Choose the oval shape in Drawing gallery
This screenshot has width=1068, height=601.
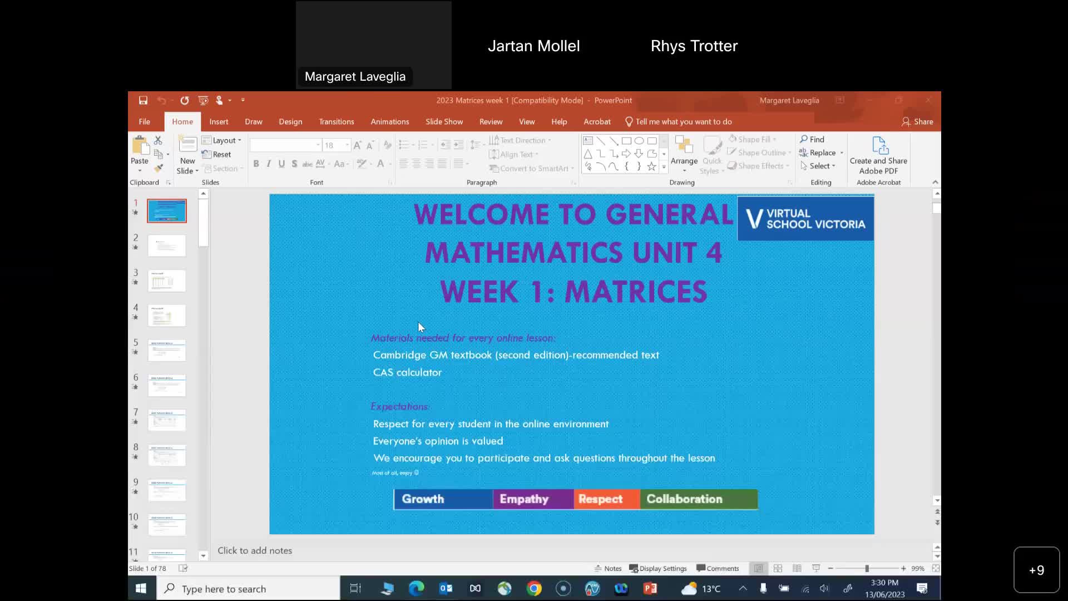pyautogui.click(x=639, y=141)
